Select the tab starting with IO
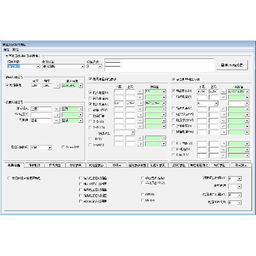Viewport: 256px width, 256px height. 116,165
